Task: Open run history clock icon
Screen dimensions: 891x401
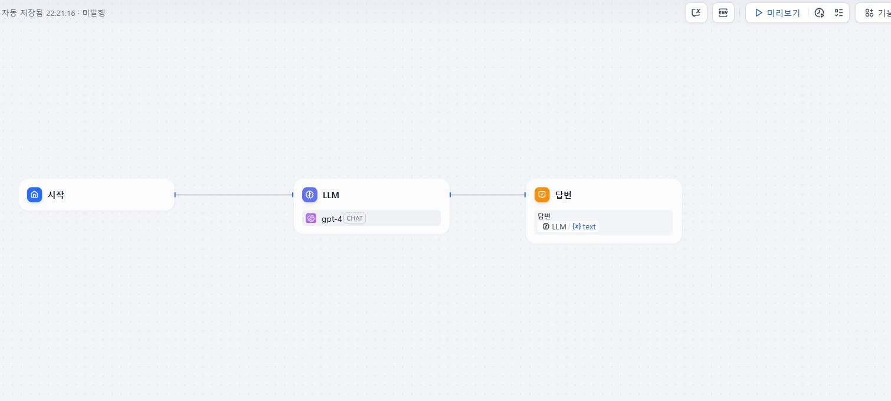Action: tap(819, 13)
